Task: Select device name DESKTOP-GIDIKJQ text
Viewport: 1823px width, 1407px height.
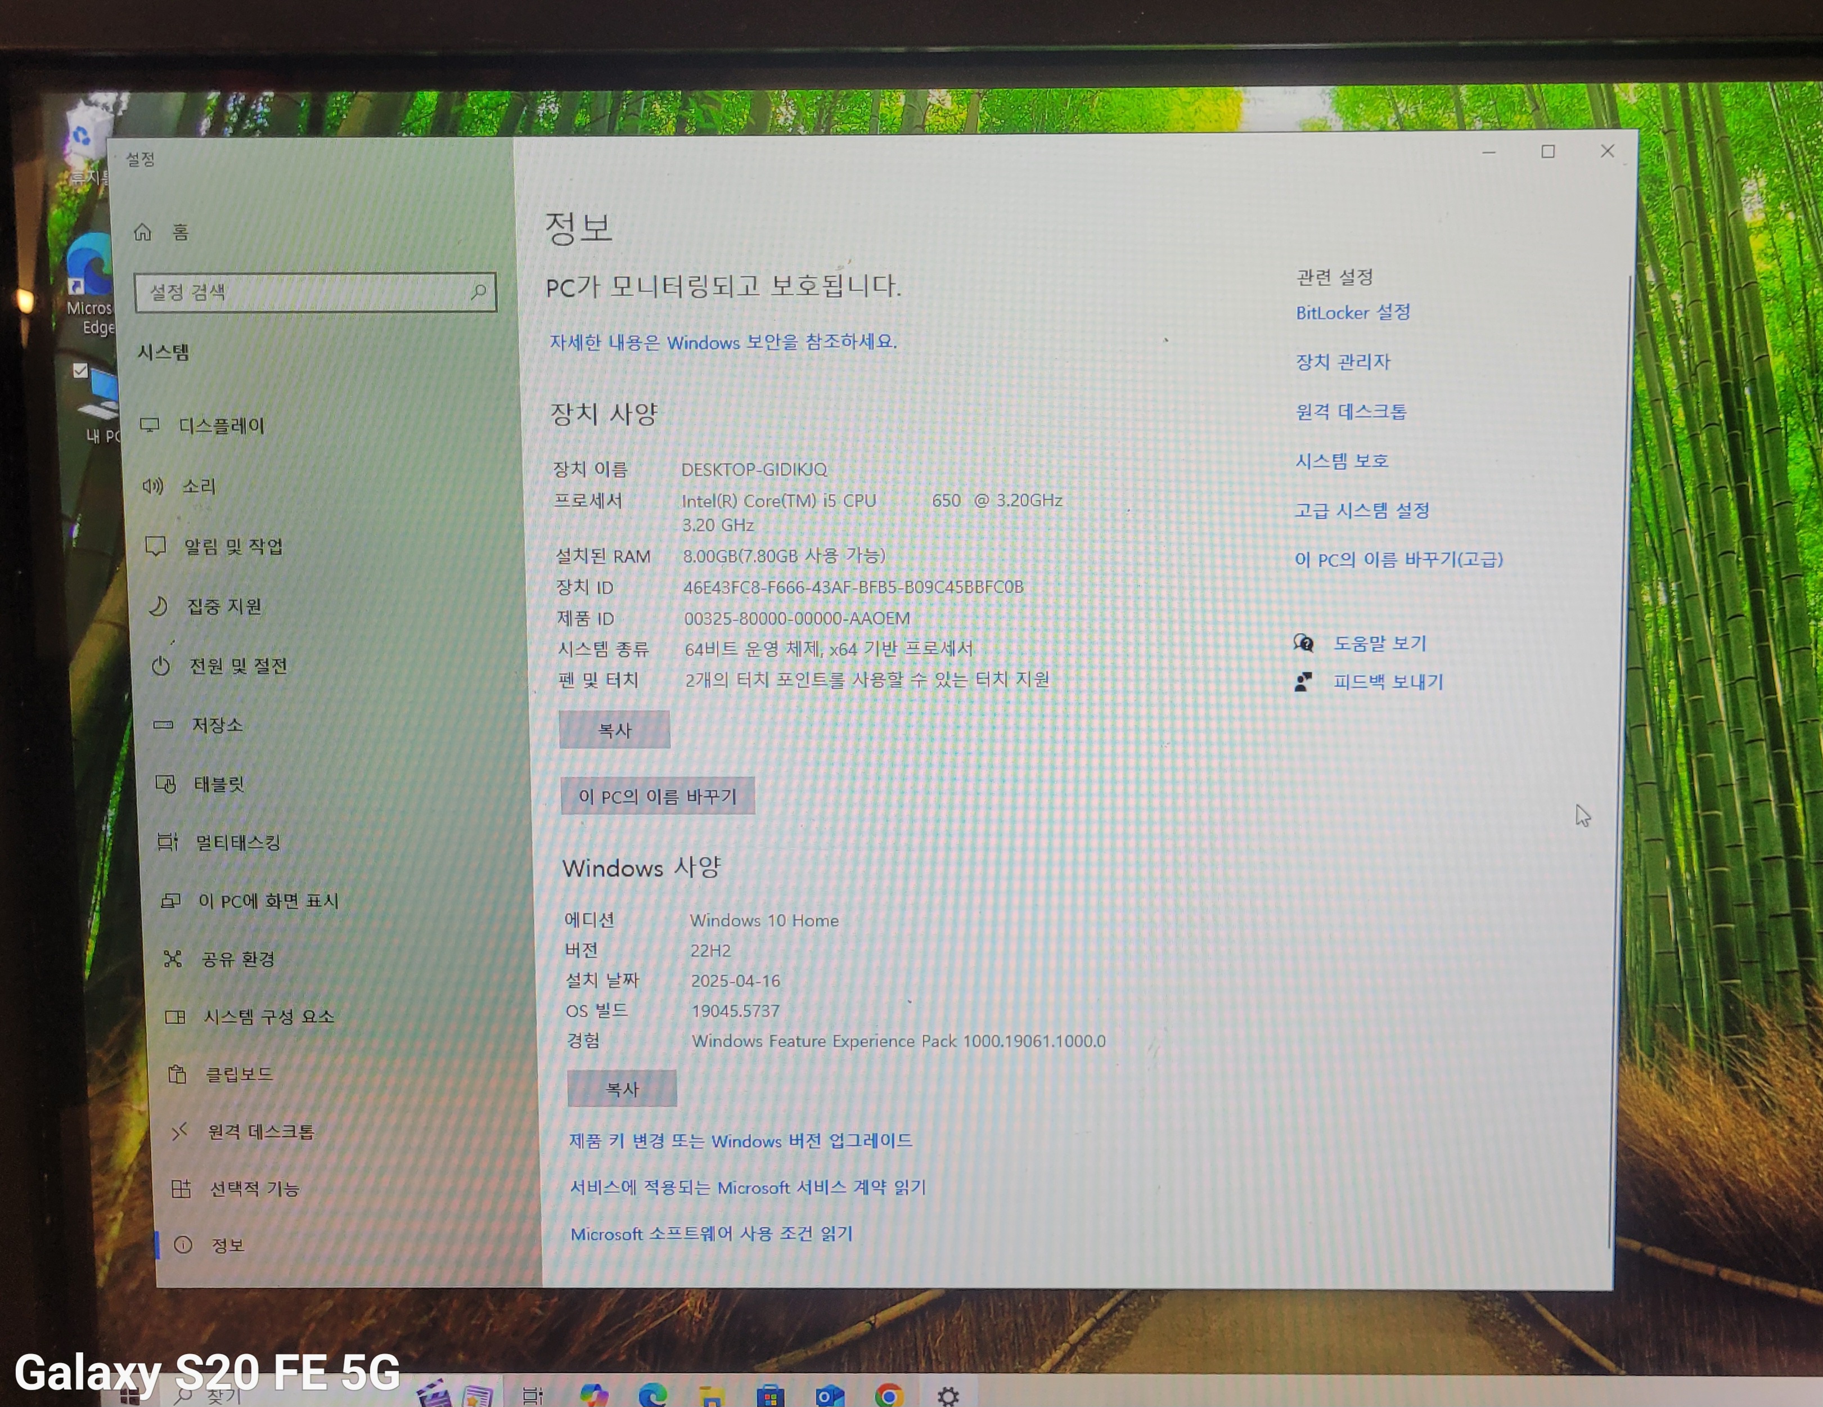Action: 754,469
